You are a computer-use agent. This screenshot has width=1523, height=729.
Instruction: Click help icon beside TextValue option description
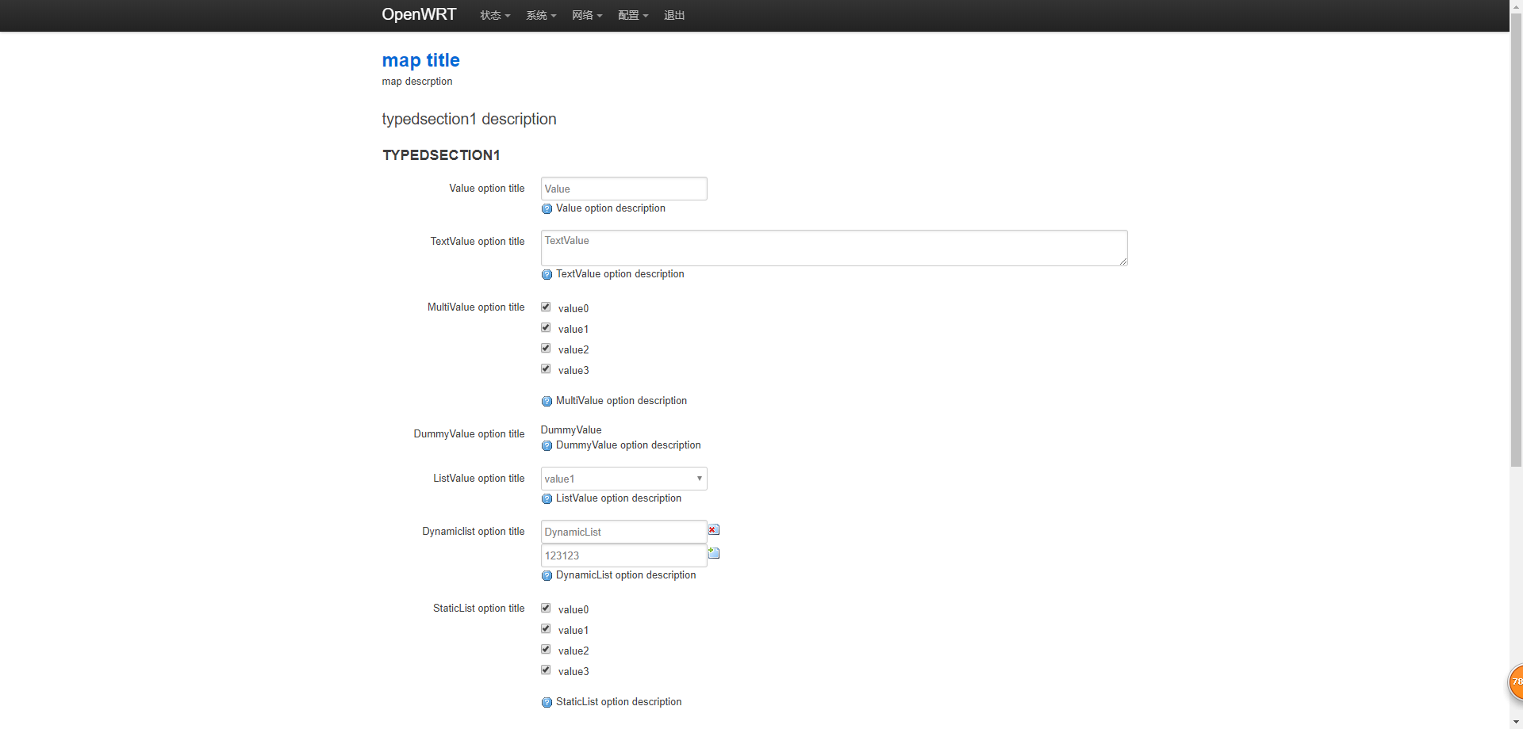[x=547, y=275]
